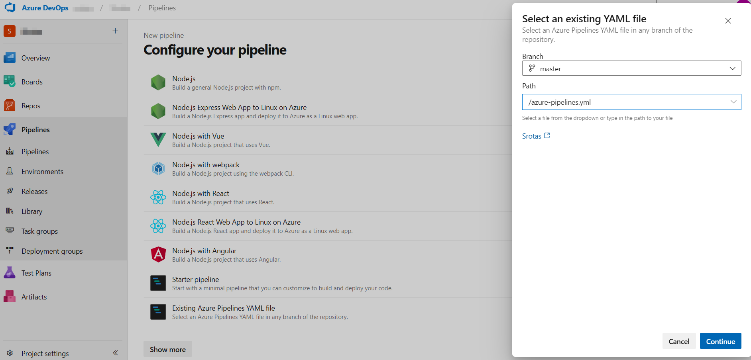Select the Node.js with Angular template
Viewport: 751px width, 360px height.
pyautogui.click(x=328, y=255)
